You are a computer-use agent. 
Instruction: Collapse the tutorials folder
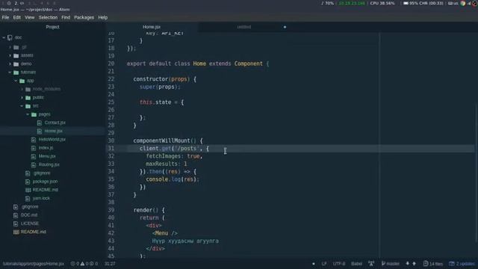[10, 72]
